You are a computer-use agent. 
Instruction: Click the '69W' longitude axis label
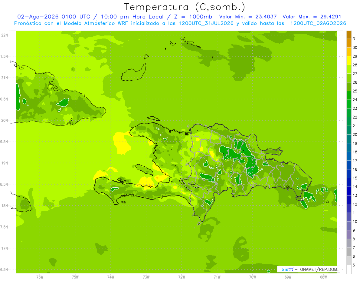pos(288,277)
